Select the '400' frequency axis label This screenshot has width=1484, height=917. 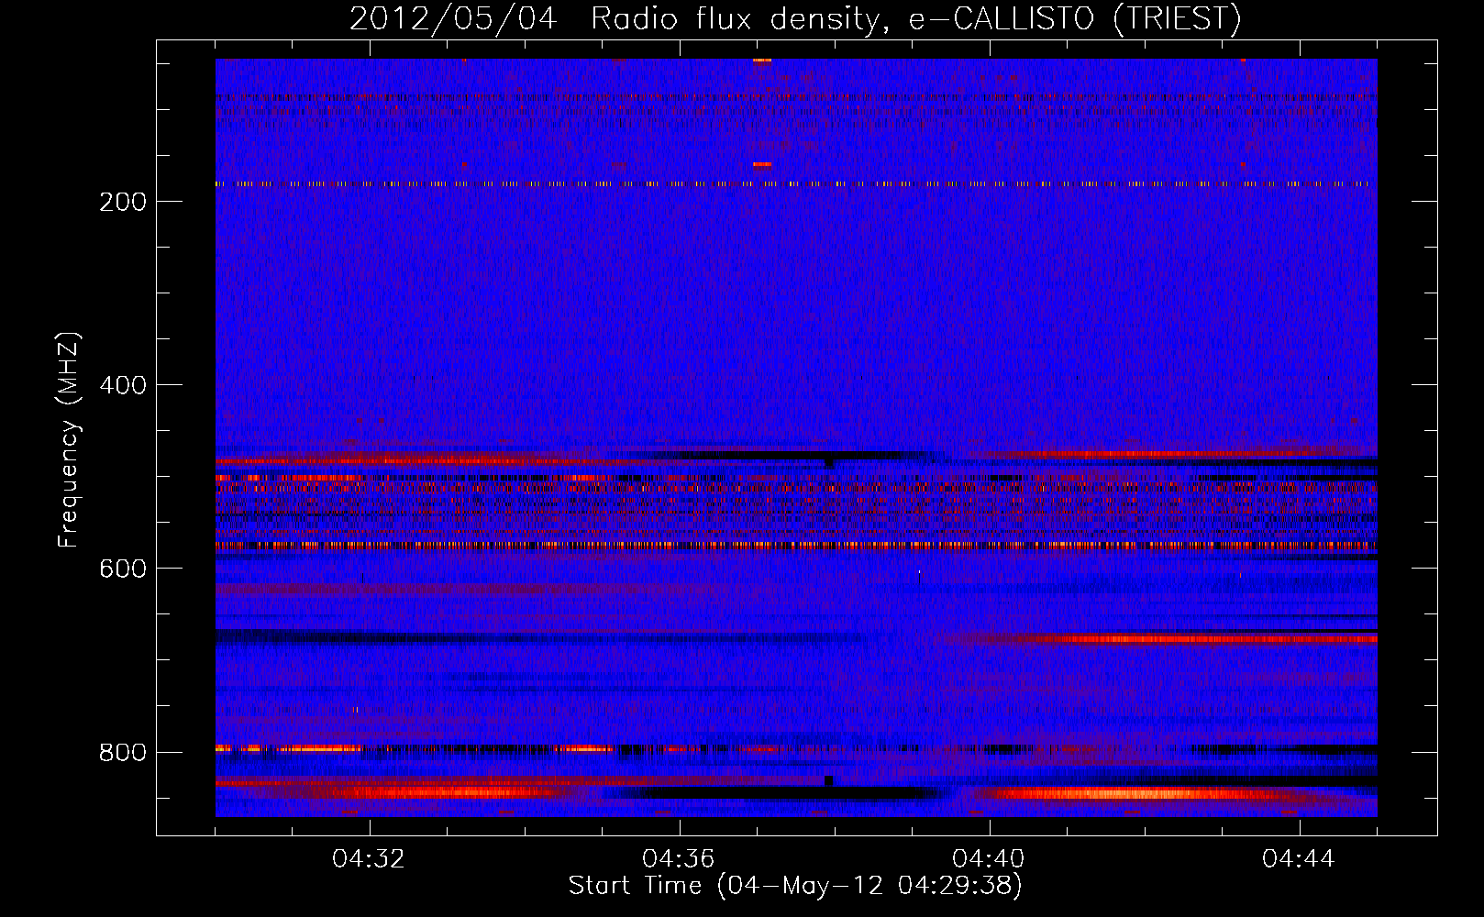tap(123, 385)
